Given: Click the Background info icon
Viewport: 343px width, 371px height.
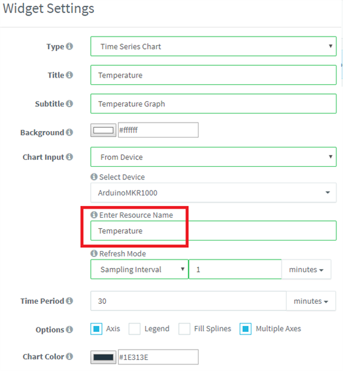Looking at the screenshot, I should click(69, 132).
